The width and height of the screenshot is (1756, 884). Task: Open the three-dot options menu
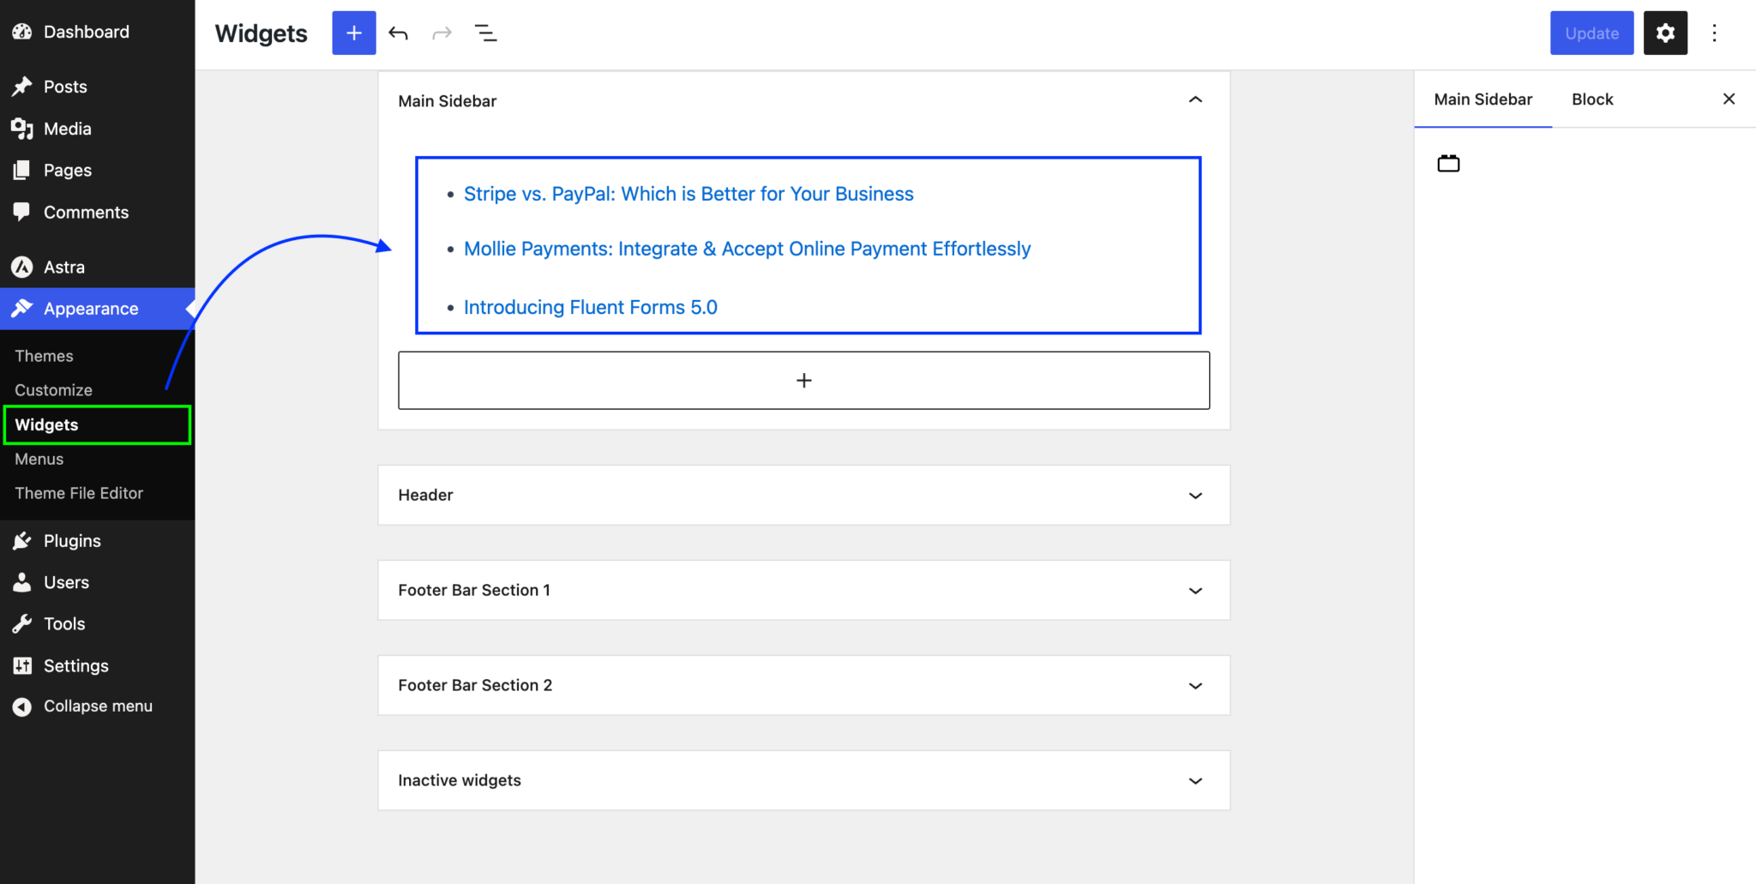[x=1714, y=33]
